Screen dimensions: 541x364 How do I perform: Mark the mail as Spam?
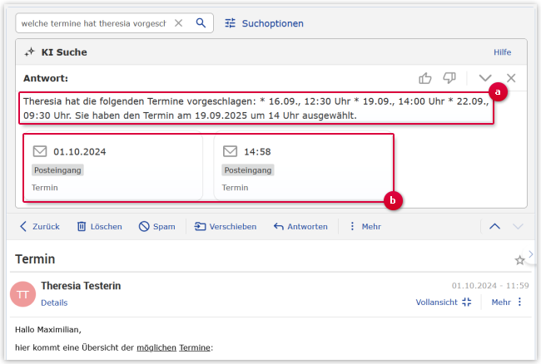pos(157,227)
